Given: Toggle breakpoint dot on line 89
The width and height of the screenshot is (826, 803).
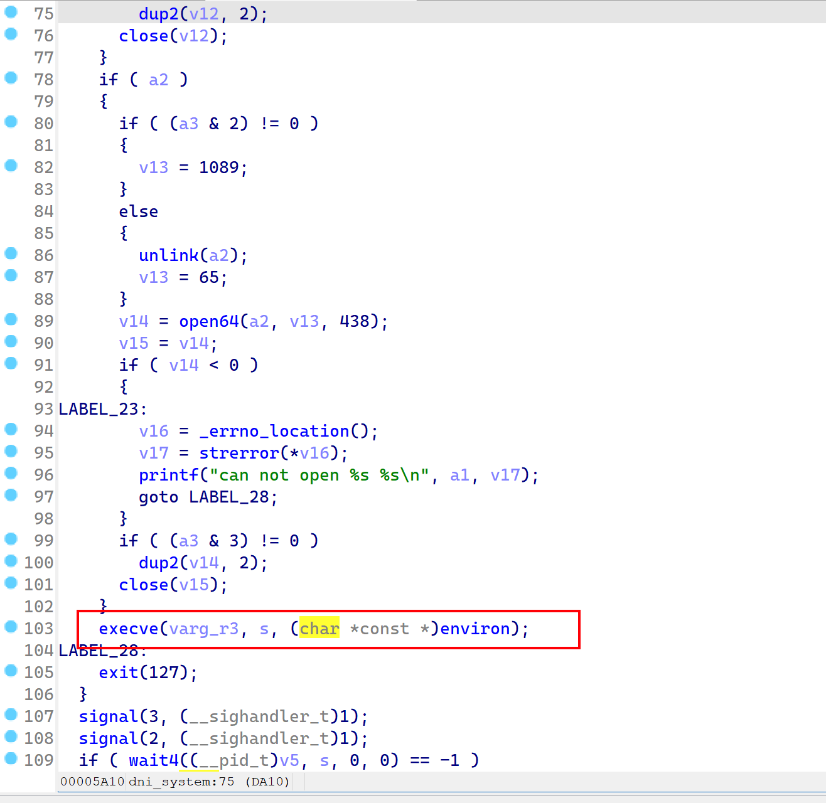Looking at the screenshot, I should pyautogui.click(x=11, y=319).
